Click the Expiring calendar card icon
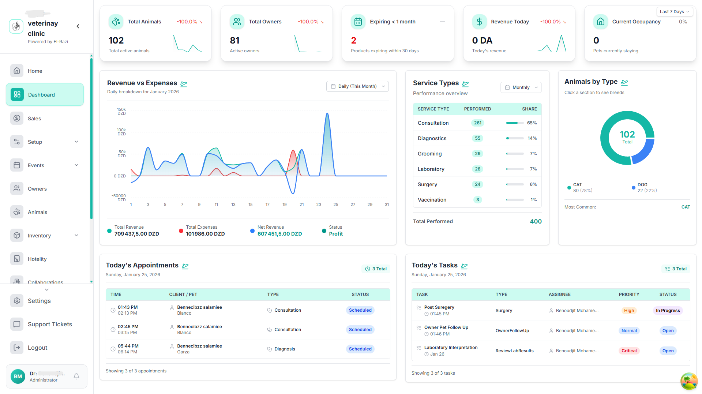 pyautogui.click(x=358, y=22)
